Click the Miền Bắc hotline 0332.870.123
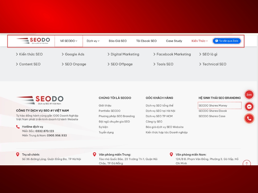This screenshot has height=193, width=258. point(45,131)
